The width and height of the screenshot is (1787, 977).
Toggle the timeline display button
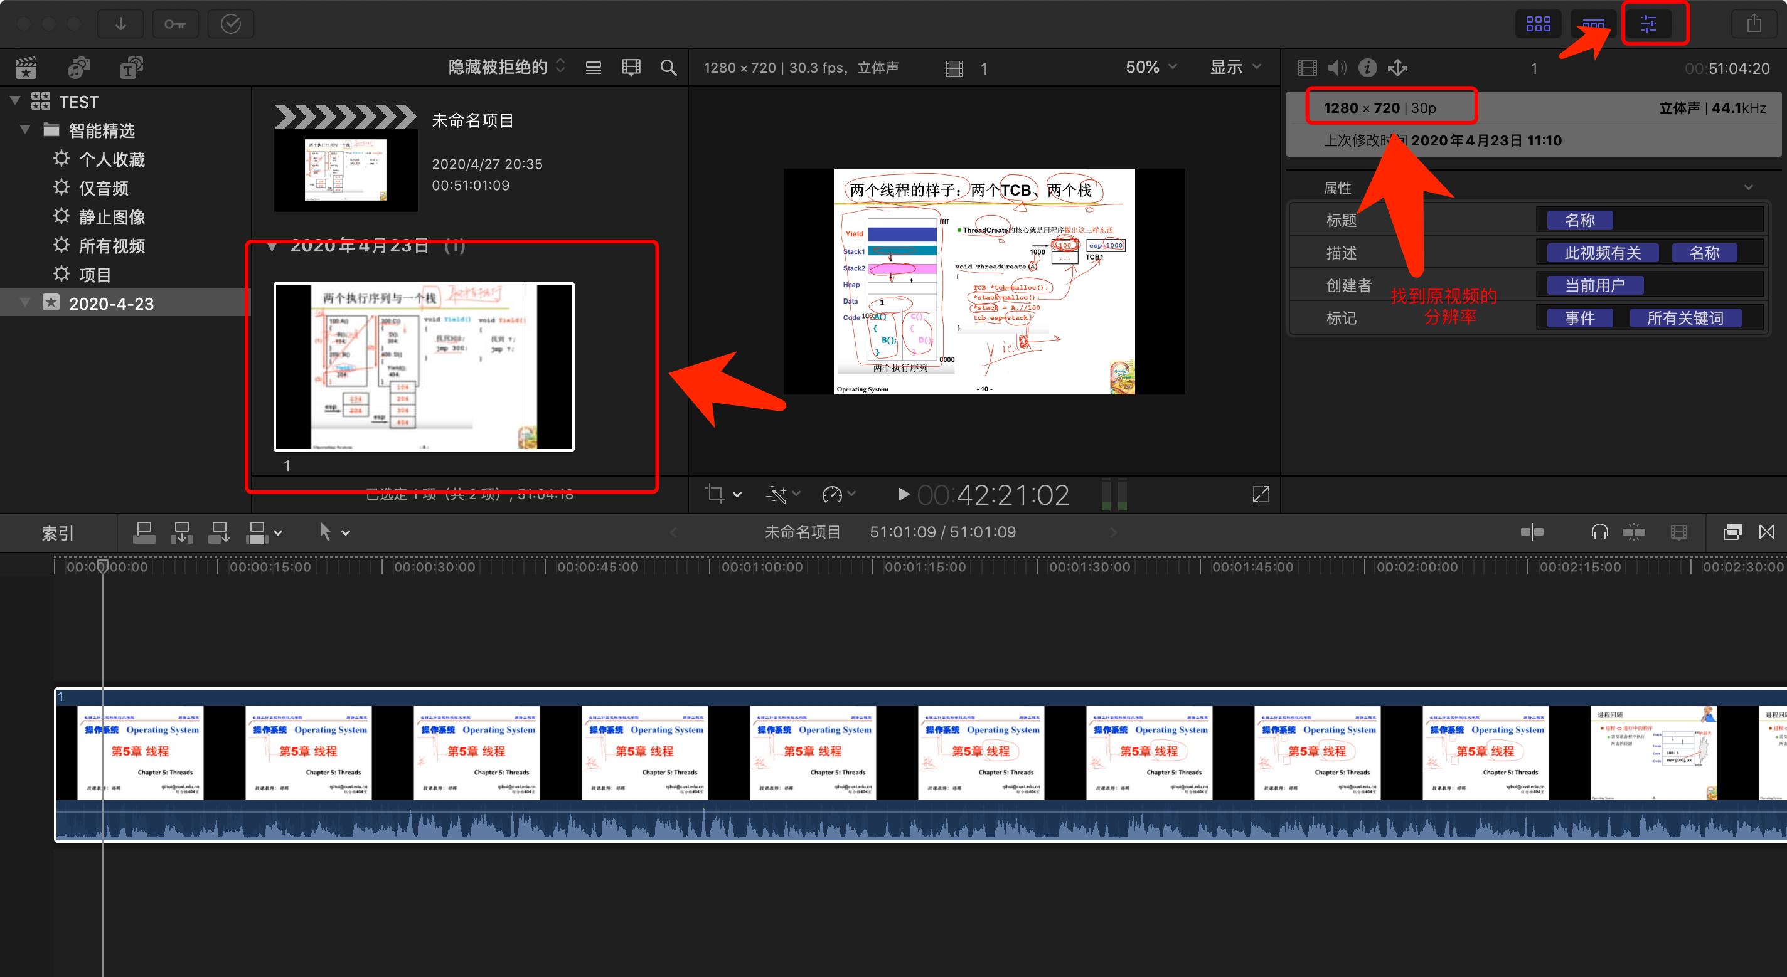(1592, 24)
